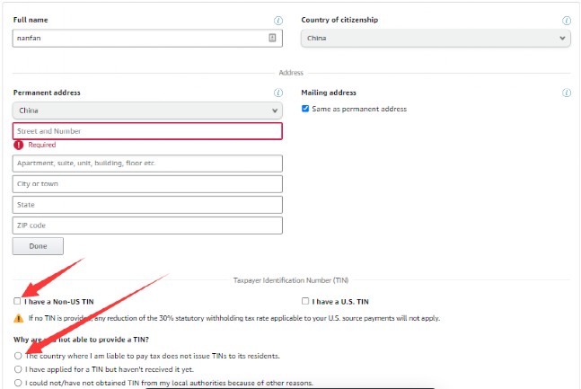Image resolution: width=581 pixels, height=389 pixels.
Task: Select applied for TIN but not received option
Action: pos(19,369)
